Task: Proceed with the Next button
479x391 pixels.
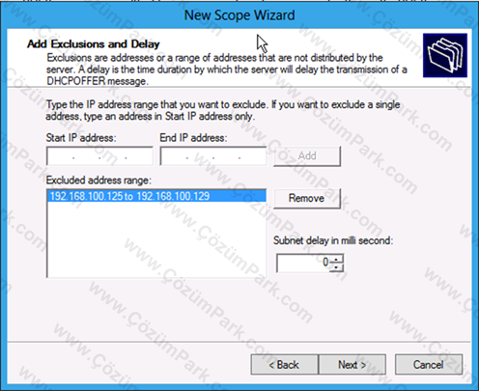Action: coord(352,365)
